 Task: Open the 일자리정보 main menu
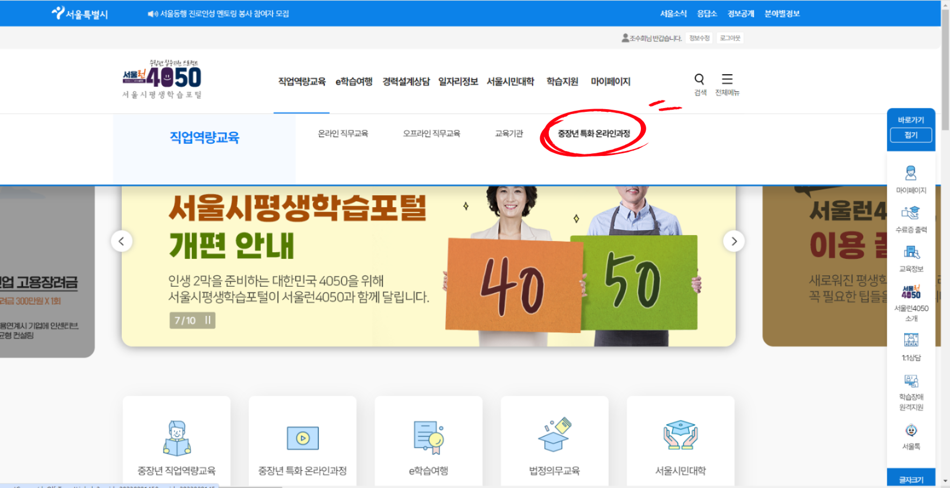458,81
